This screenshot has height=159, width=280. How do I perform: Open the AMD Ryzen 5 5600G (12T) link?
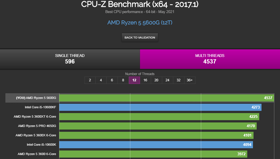140,23
